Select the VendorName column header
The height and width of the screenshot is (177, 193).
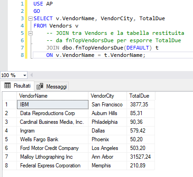pyautogui.click(x=52, y=96)
